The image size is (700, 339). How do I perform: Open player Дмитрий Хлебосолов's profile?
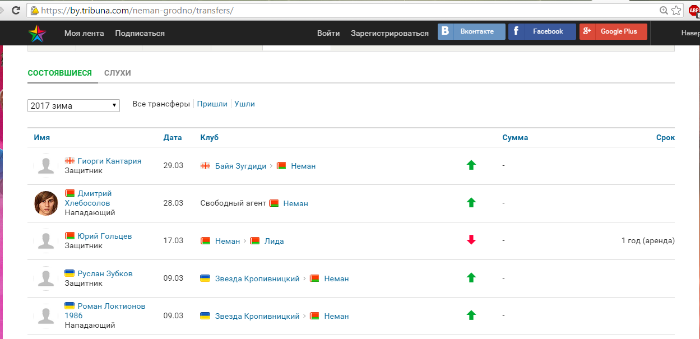pos(88,198)
